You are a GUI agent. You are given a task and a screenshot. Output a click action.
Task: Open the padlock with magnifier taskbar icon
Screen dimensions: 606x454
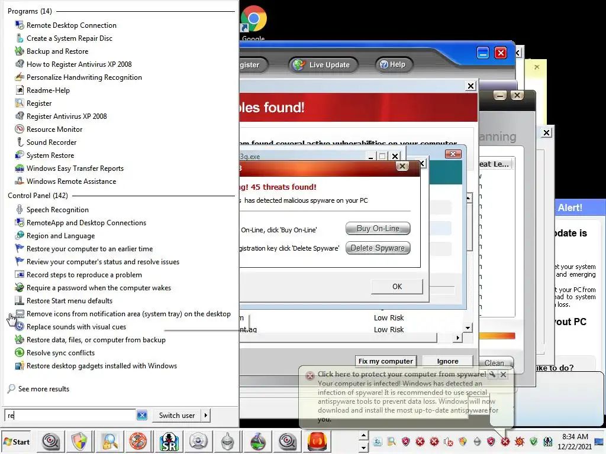point(109,441)
